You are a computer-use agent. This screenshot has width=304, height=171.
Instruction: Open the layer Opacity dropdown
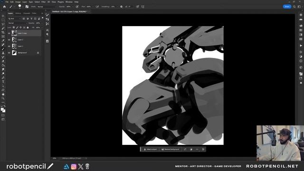[42, 23]
